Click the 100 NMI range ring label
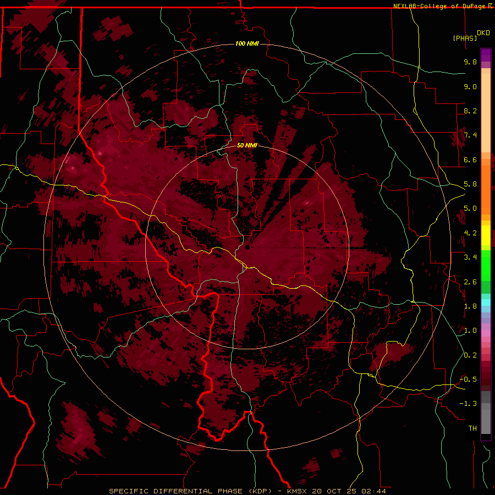The height and width of the screenshot is (495, 495). (247, 43)
